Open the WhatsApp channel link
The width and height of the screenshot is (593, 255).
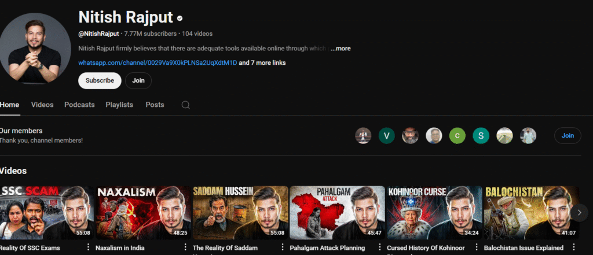158,62
